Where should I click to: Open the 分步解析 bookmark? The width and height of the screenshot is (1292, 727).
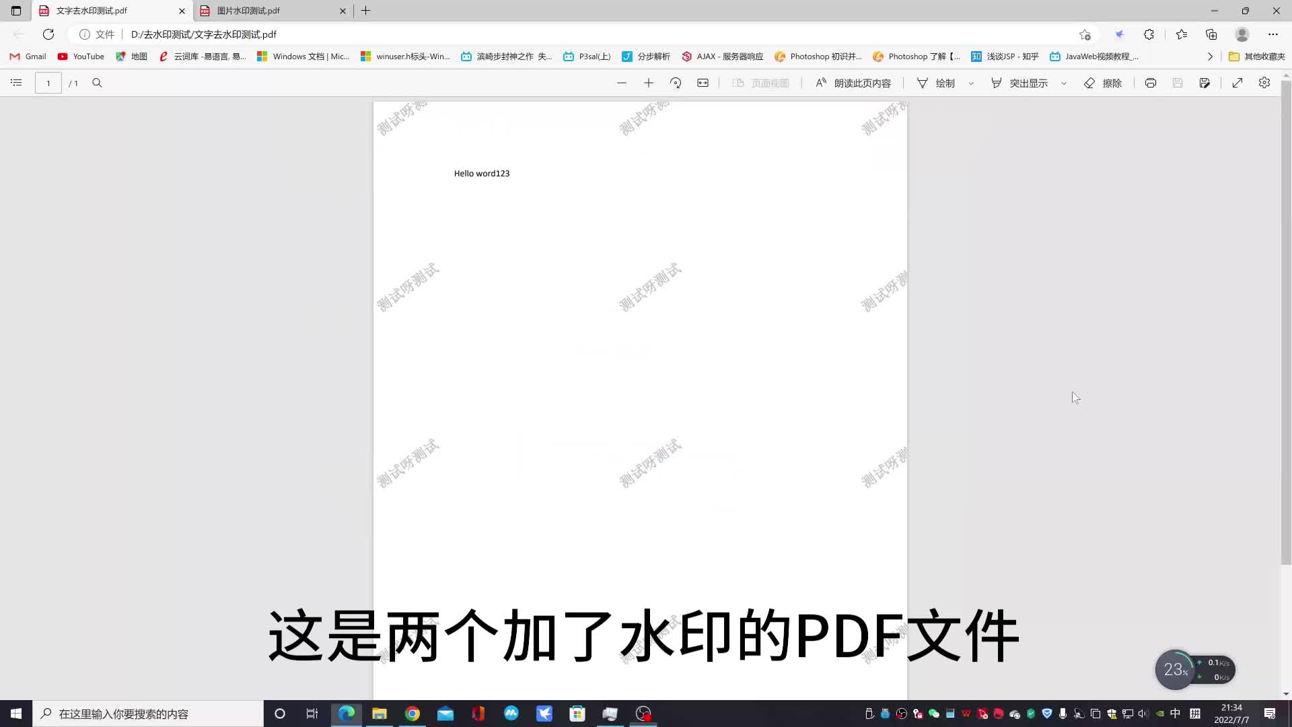(x=646, y=57)
